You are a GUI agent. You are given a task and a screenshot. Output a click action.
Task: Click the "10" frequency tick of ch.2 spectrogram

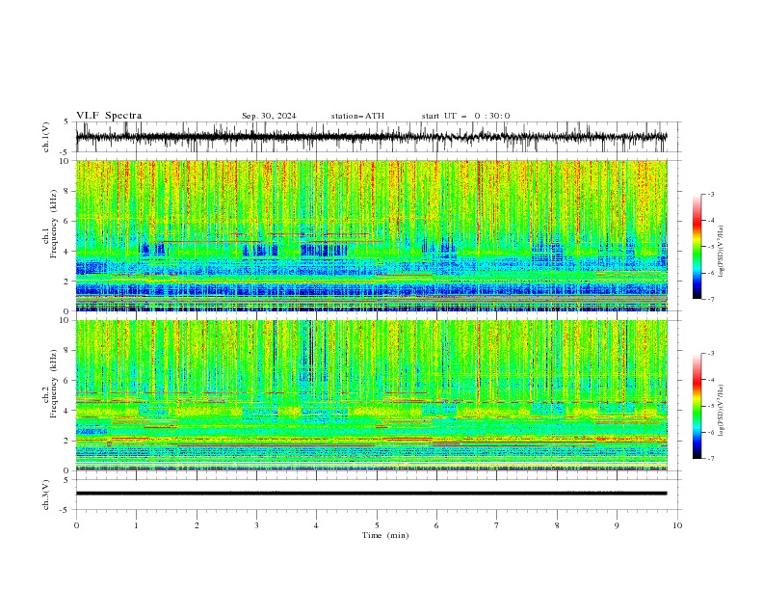[x=66, y=320]
